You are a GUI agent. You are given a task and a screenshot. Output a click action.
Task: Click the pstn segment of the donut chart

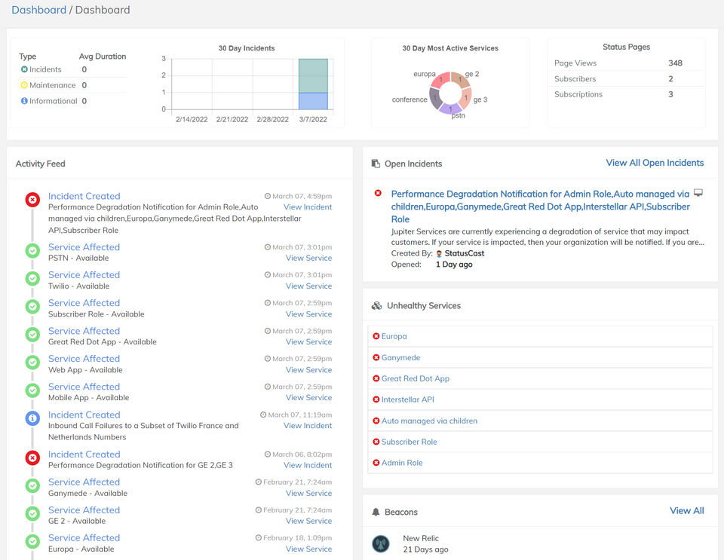click(450, 107)
